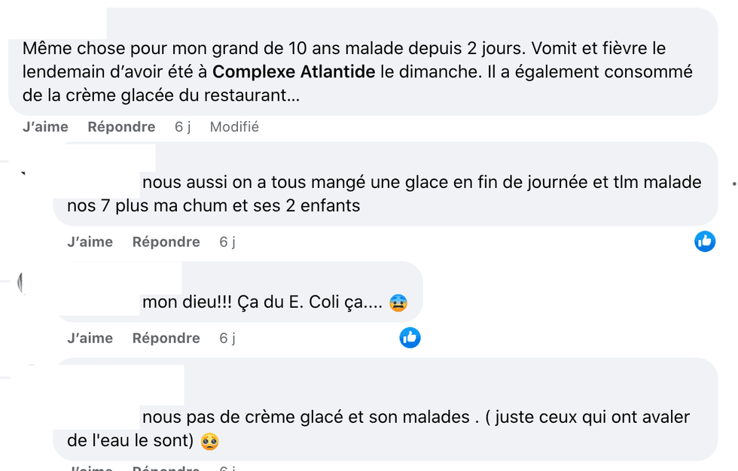Click the '6 j' timestamp of the first comment
This screenshot has height=471, width=738.
pyautogui.click(x=182, y=126)
